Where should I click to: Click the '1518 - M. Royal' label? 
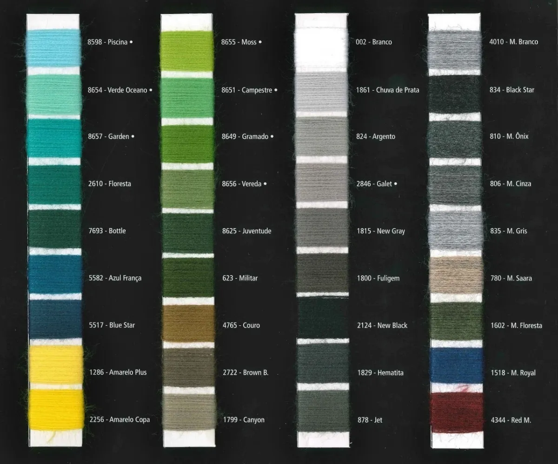[x=513, y=372]
